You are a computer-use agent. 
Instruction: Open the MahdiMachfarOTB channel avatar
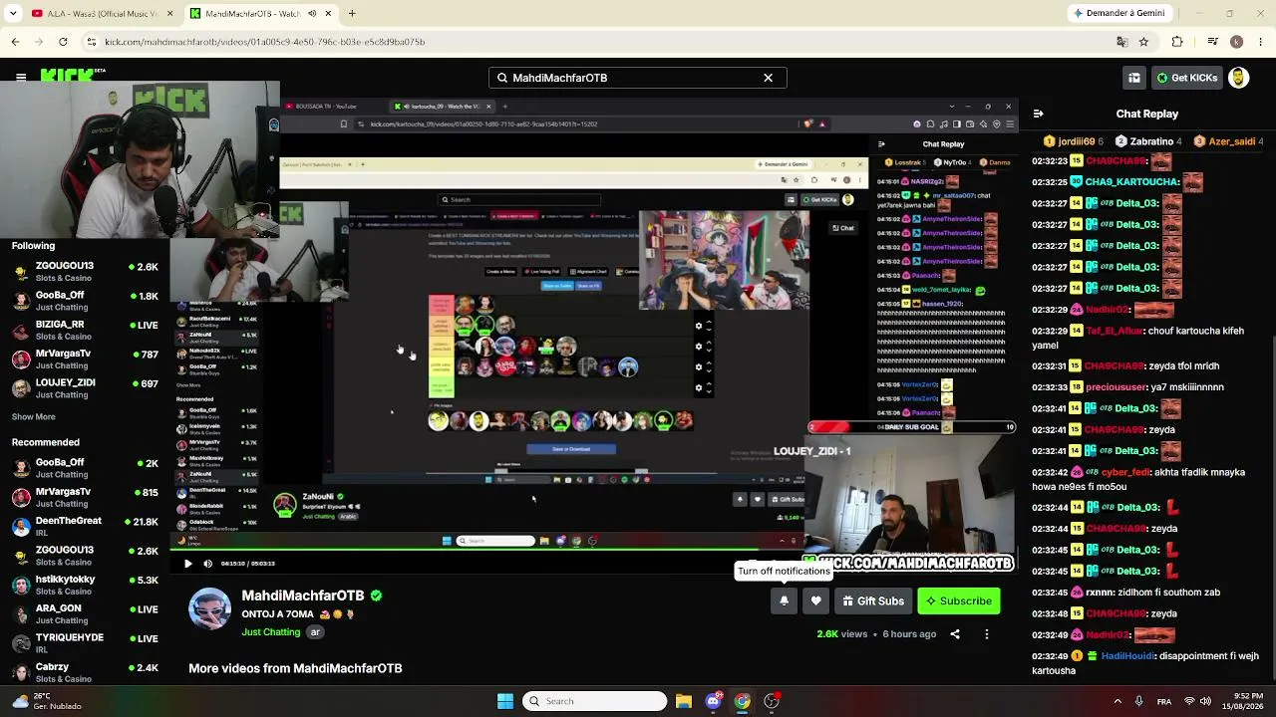[x=209, y=608]
